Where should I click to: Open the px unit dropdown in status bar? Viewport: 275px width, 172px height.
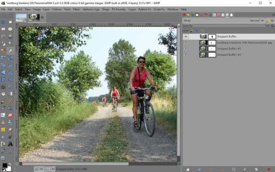click(39, 169)
